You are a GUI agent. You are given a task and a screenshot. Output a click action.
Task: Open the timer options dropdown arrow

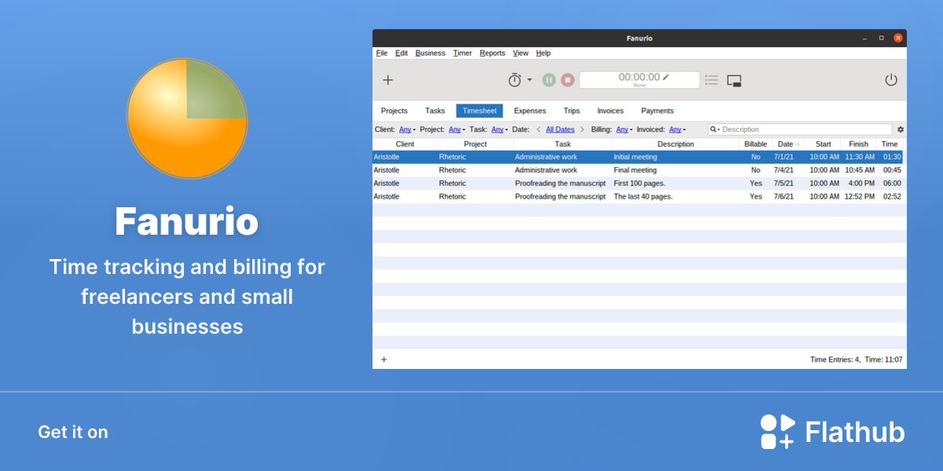(530, 79)
